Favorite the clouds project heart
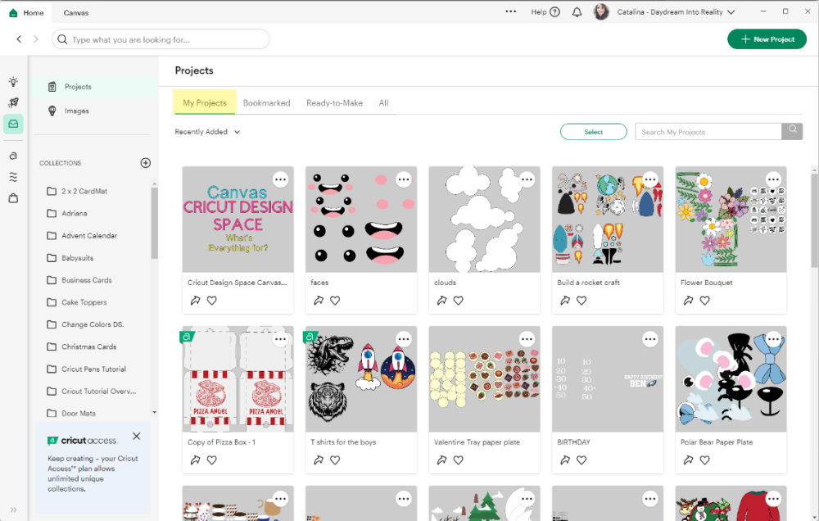Image resolution: width=819 pixels, height=521 pixels. point(458,301)
